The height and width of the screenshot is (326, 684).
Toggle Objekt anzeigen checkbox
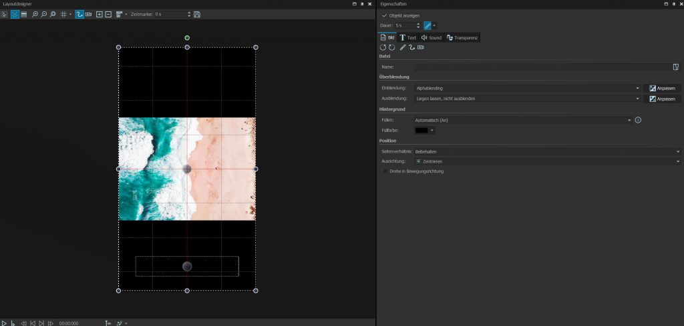point(384,15)
